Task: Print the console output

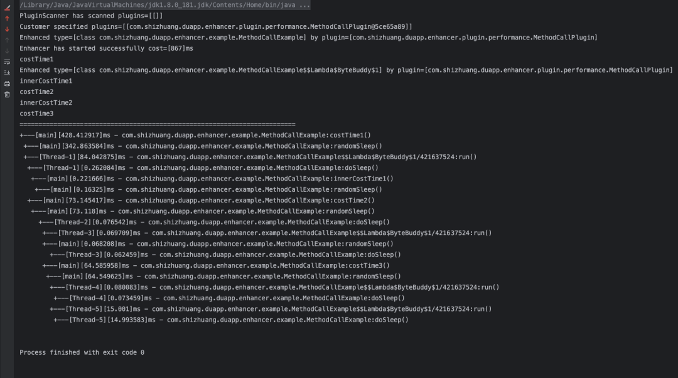Action: coord(7,83)
